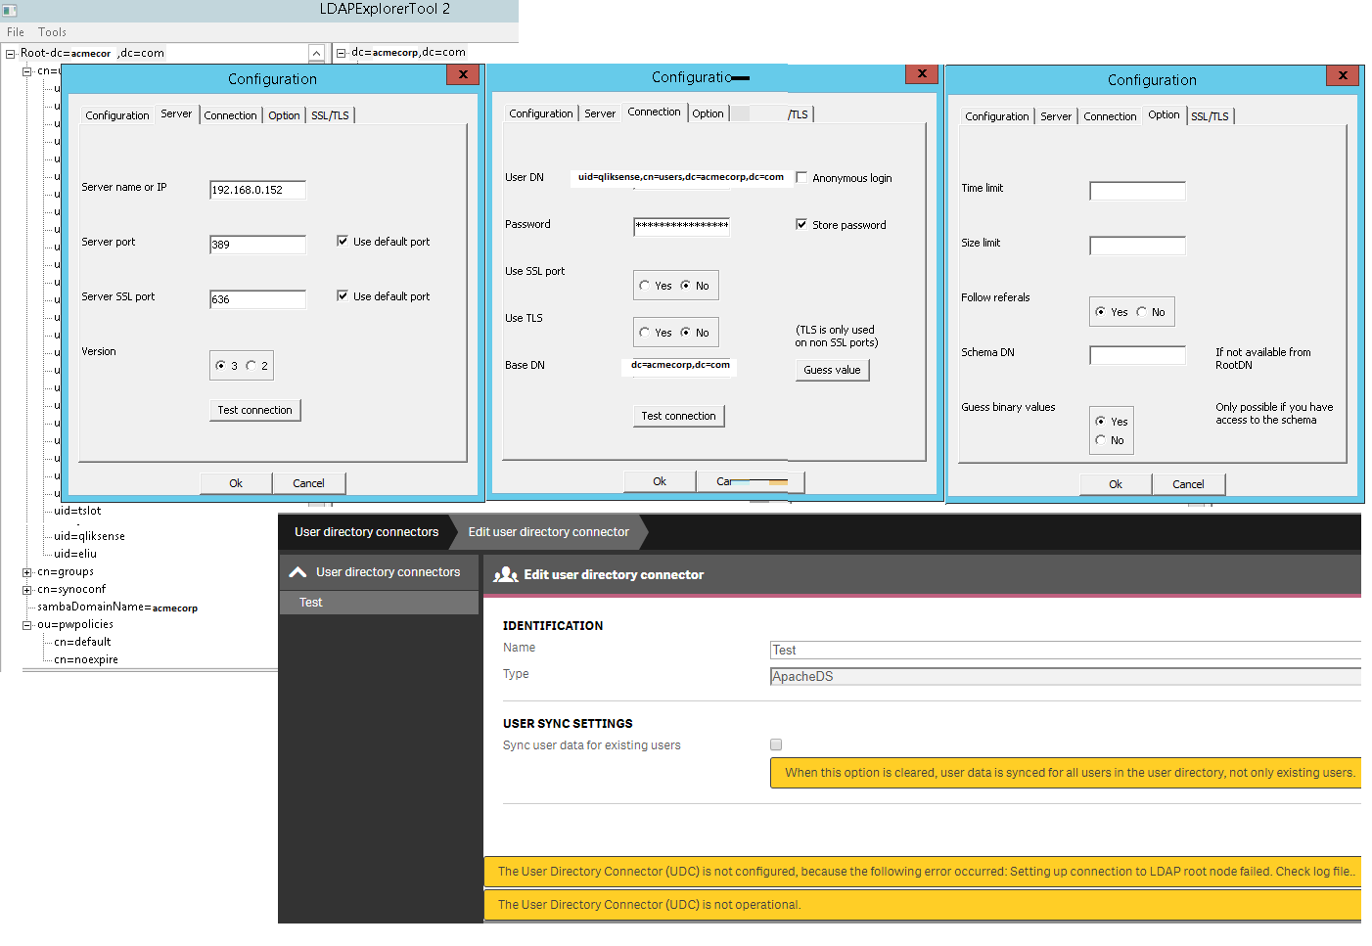The image size is (1372, 946).
Task: Open Option tab in the User DN dialog
Action: coord(708,113)
